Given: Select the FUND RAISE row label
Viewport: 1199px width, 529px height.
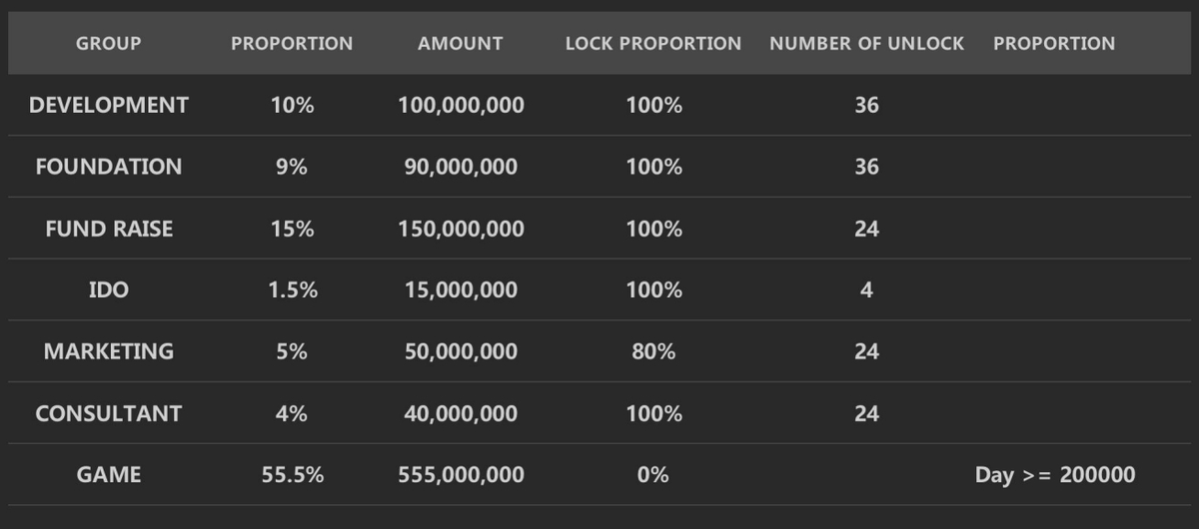Looking at the screenshot, I should pos(108,229).
